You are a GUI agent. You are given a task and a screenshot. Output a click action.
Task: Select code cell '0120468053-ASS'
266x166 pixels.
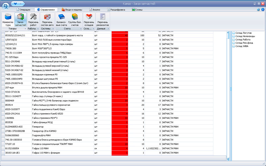click(18, 127)
